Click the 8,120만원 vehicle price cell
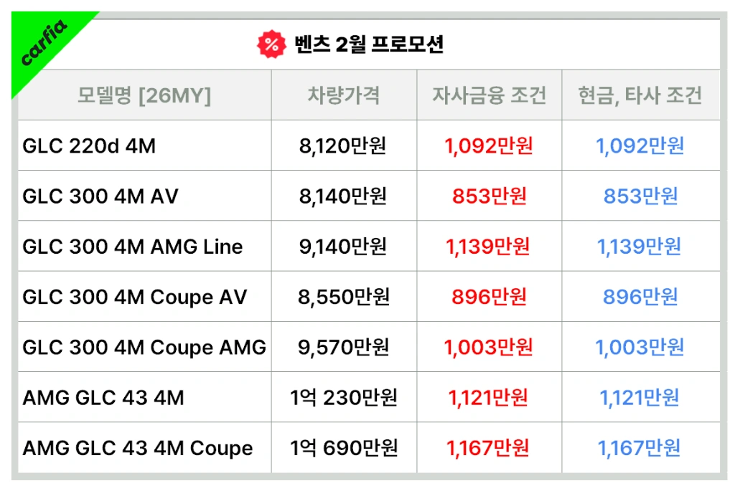The image size is (735, 491). (x=343, y=146)
